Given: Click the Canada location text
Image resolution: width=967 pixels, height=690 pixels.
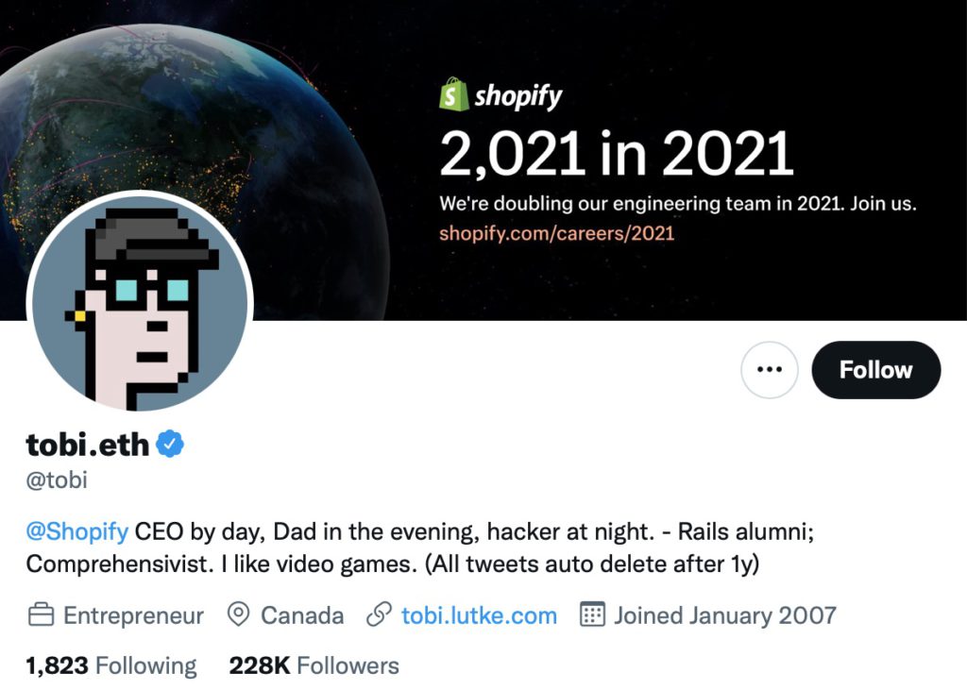Looking at the screenshot, I should [x=302, y=616].
